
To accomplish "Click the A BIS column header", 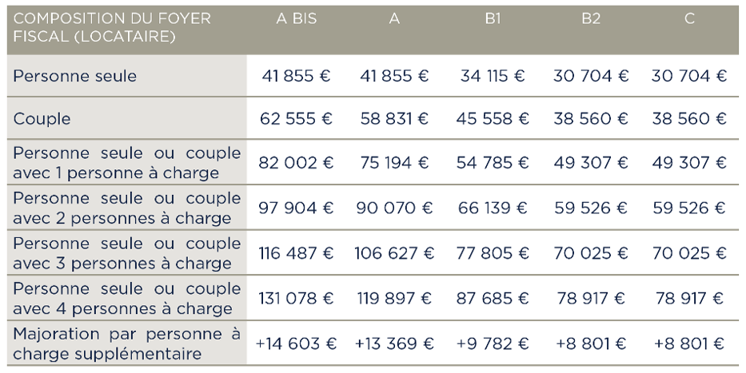I will (296, 18).
